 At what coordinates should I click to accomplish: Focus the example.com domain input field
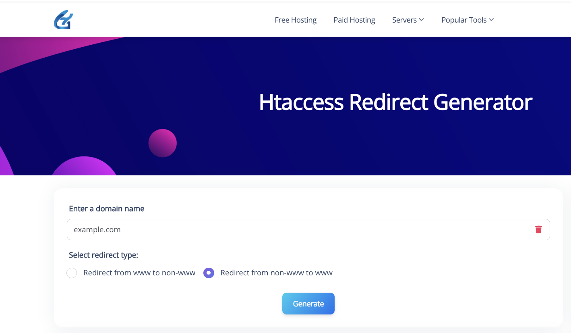tap(298, 229)
